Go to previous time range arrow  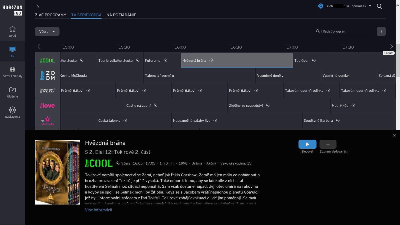pos(39,46)
